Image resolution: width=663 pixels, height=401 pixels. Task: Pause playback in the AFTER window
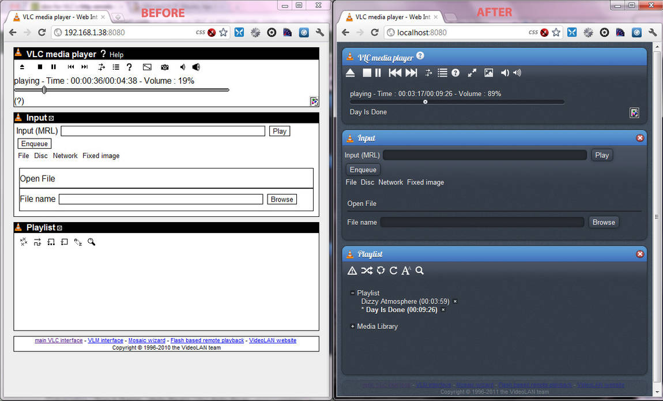[378, 73]
